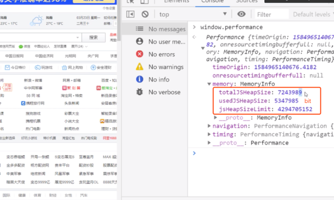Open the 央广网 link
334x200 pixels.
click(93, 56)
